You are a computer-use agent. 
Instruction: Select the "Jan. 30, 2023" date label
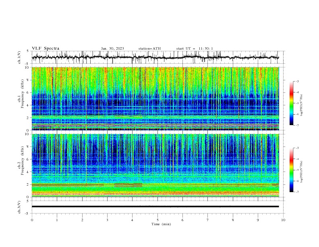coord(112,48)
